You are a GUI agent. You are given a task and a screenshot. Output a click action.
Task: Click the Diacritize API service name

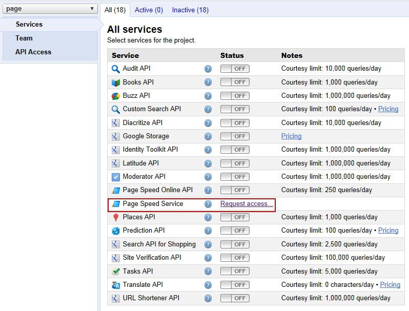point(142,123)
